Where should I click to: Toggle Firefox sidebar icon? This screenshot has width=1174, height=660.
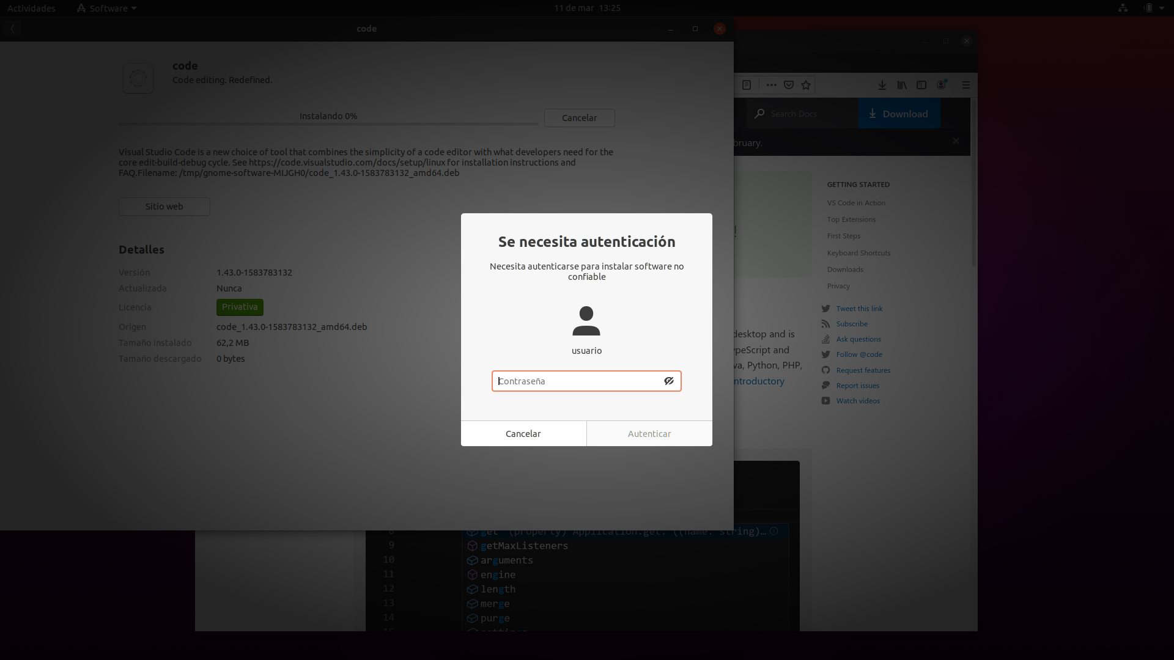point(921,85)
